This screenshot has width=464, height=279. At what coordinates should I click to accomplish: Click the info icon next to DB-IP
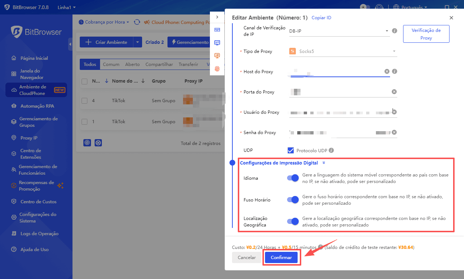click(395, 31)
